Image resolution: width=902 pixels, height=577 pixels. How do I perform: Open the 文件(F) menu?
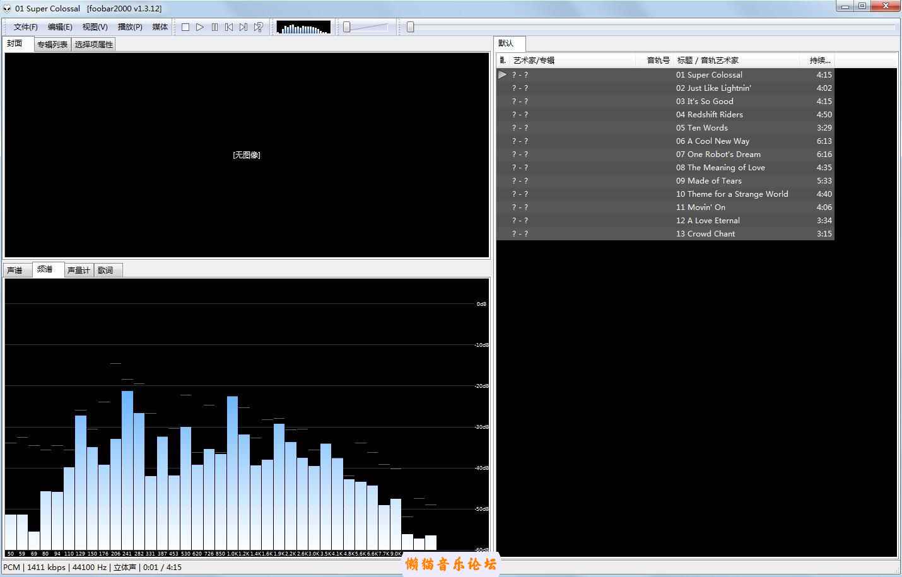(26, 27)
